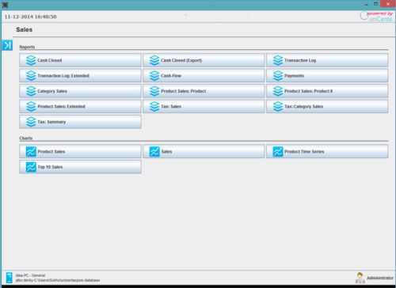Click the Top 10 Sales chart icon
This screenshot has width=396, height=288.
[x=31, y=167]
